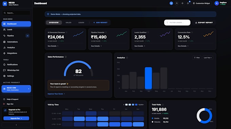Click the Total Visits donut chart

pos(205,116)
